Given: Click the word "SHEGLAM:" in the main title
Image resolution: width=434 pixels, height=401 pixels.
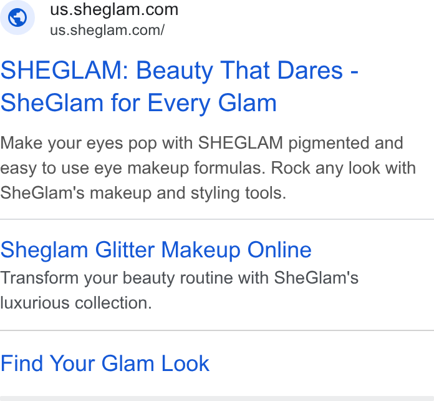Looking at the screenshot, I should tap(64, 70).
